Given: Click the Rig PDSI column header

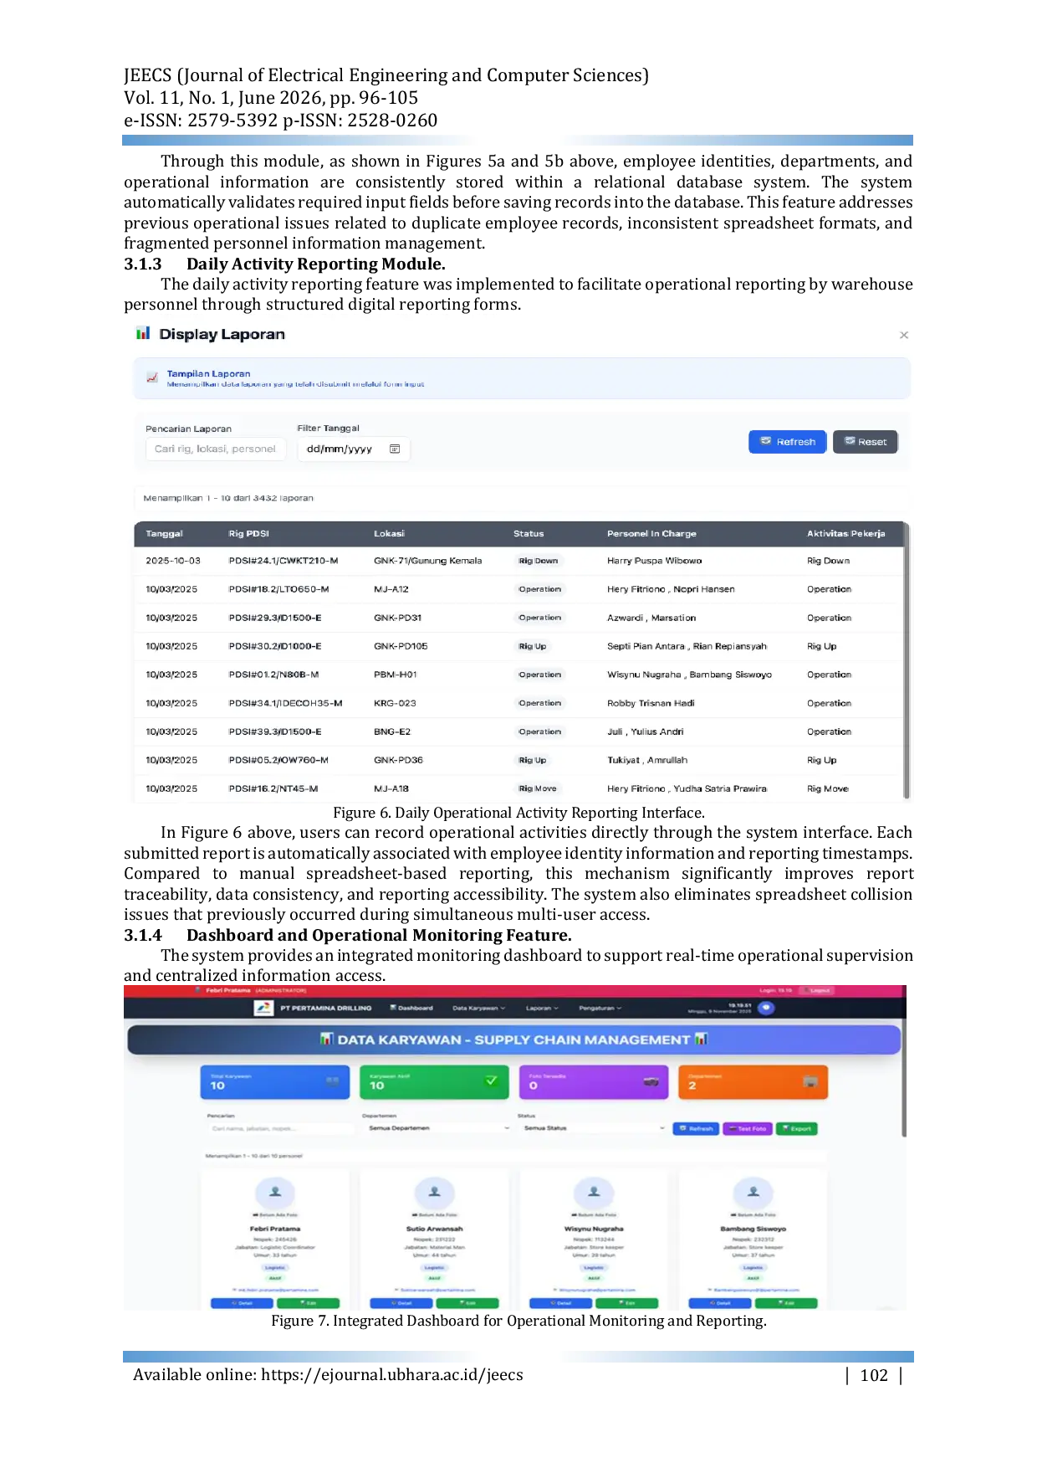Looking at the screenshot, I should [248, 533].
